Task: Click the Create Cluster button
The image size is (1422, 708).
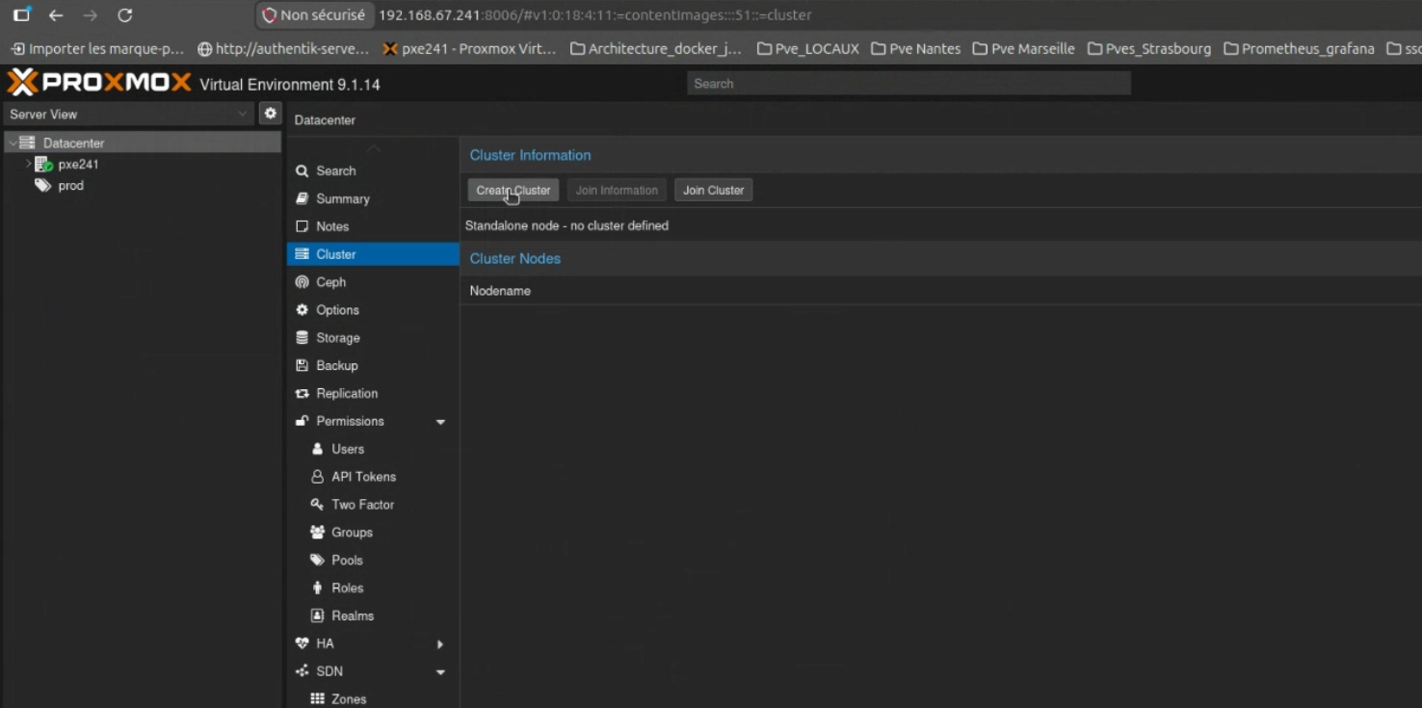Action: (x=513, y=191)
